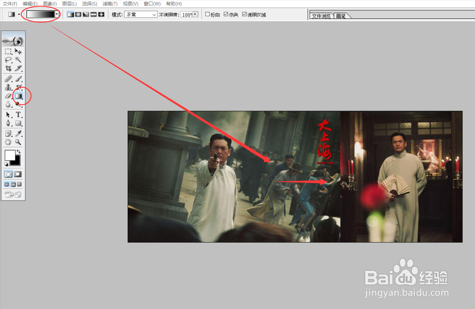
Task: Select the Clone Stamp tool
Action: [x=8, y=87]
